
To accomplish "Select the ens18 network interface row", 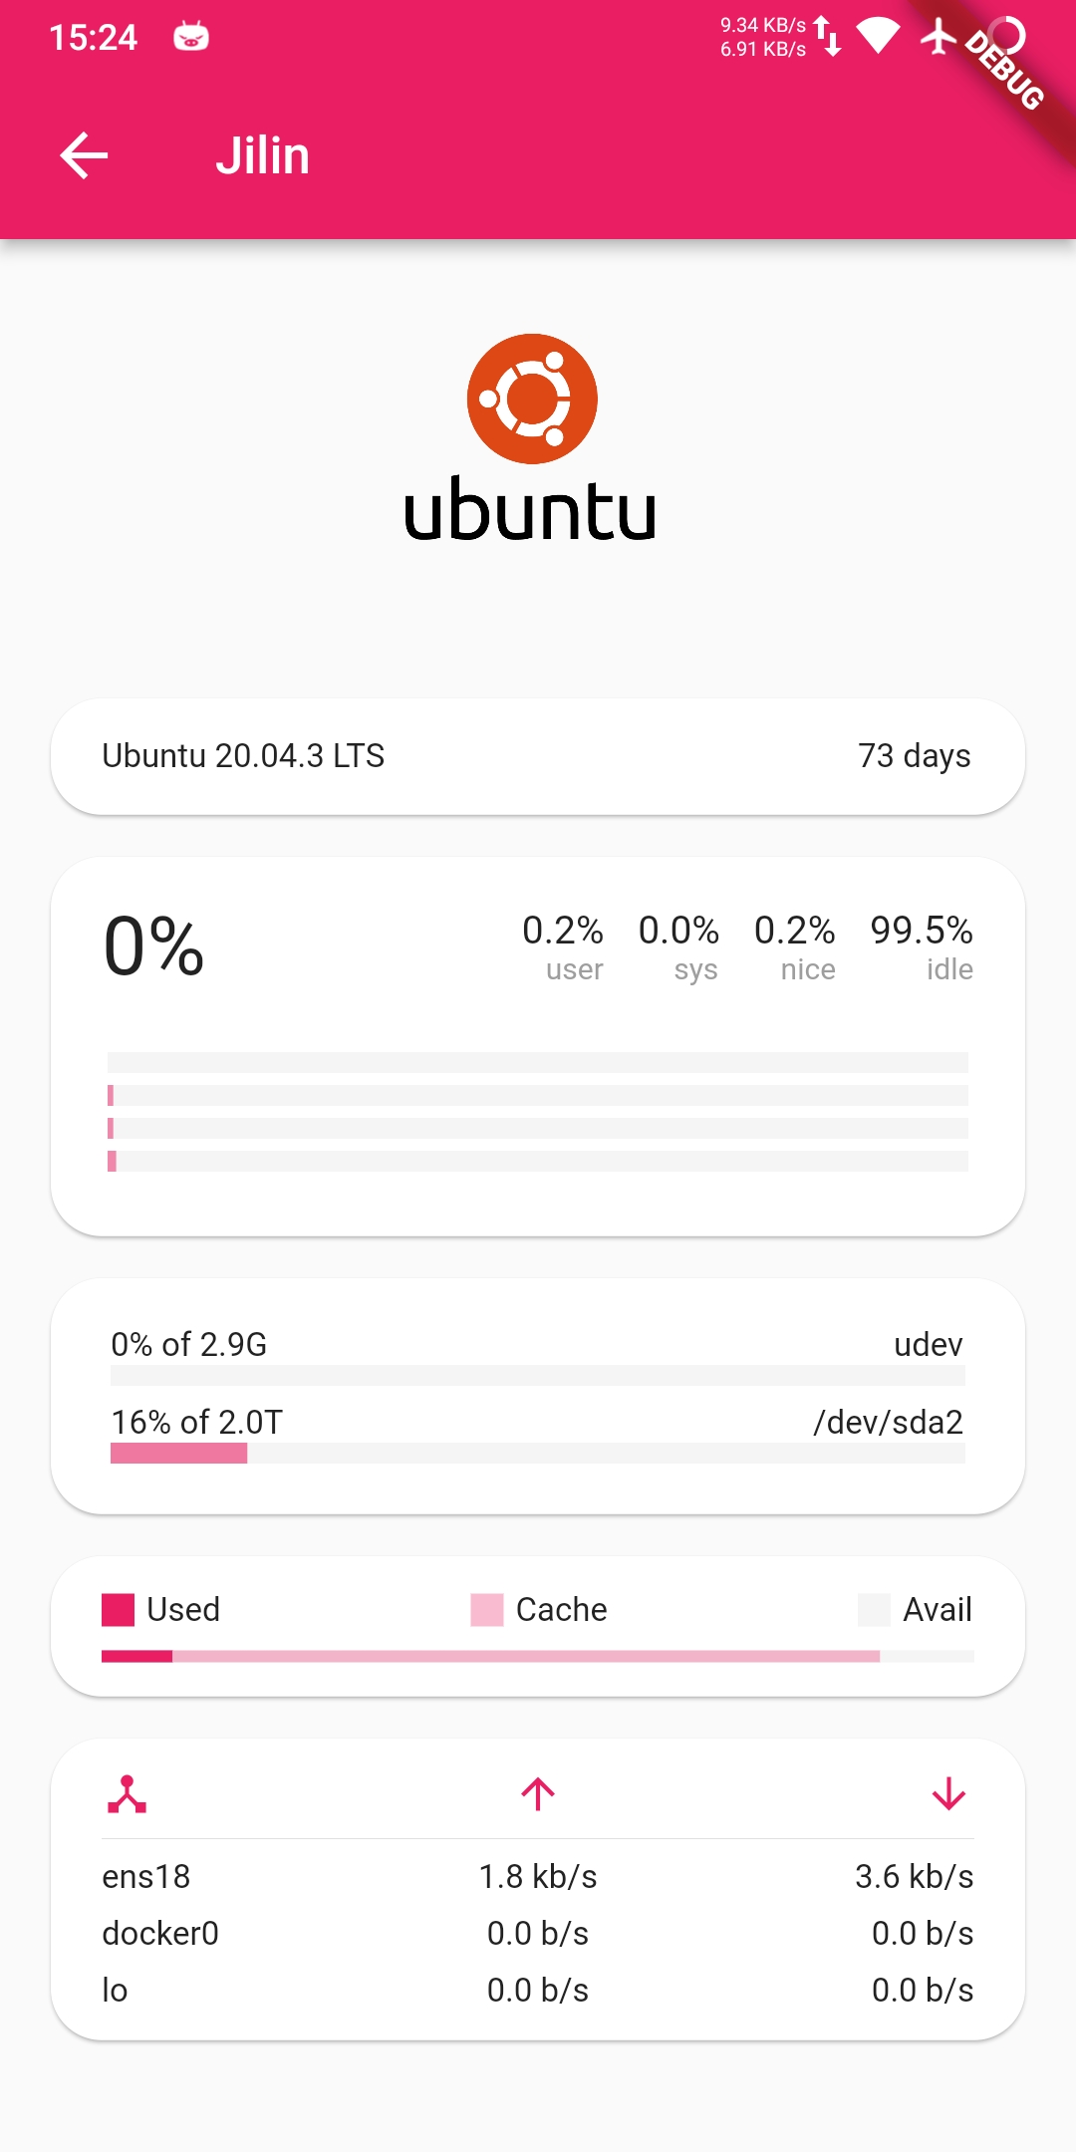I will tap(538, 1877).
